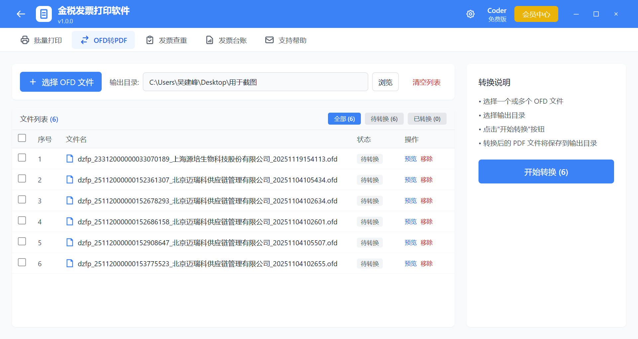Click the file icon in row 1
Screen dimensions: 638x339
tap(70, 159)
